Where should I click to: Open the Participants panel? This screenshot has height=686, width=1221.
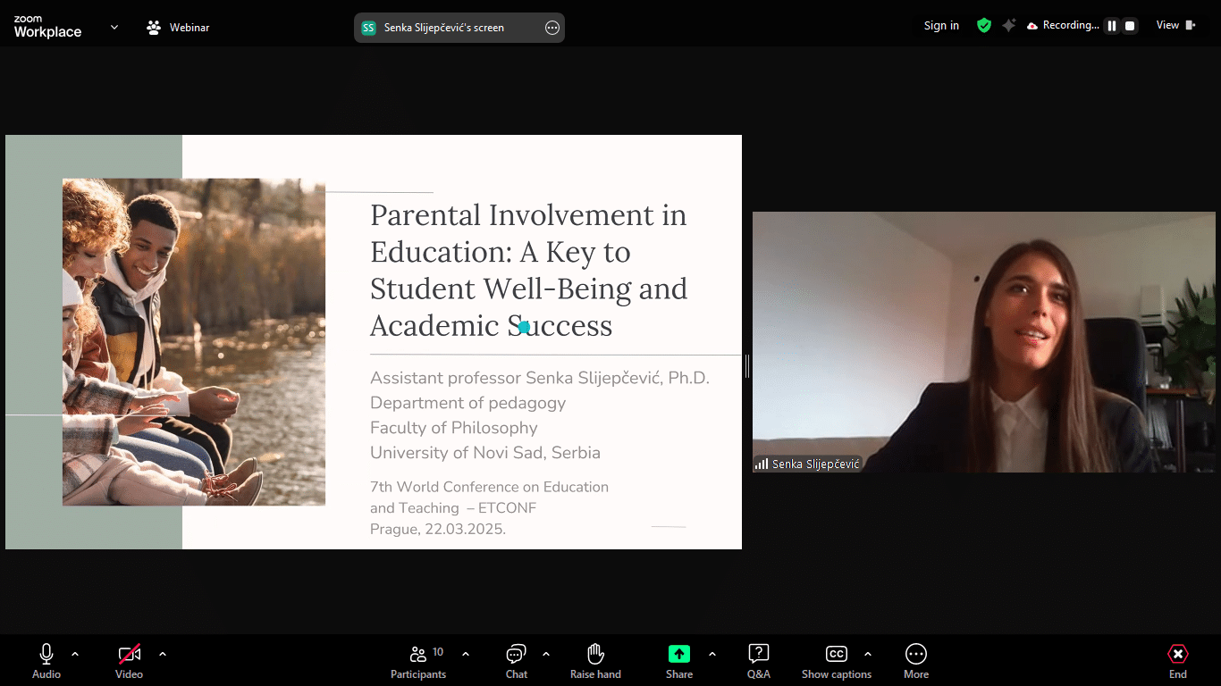pos(418,661)
